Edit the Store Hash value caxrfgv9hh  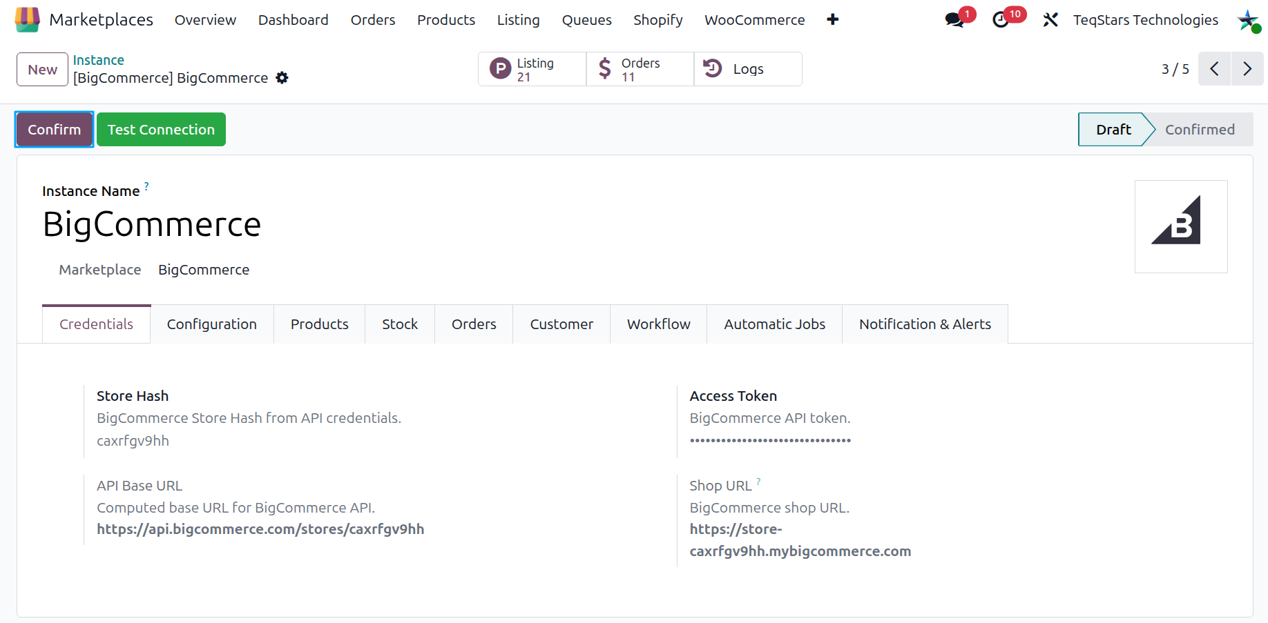(133, 441)
